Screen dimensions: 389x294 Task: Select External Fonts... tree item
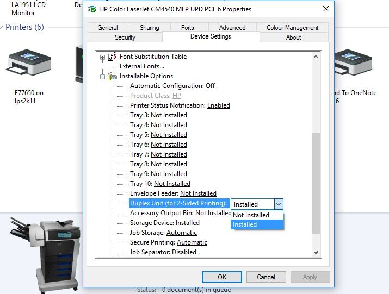point(142,66)
